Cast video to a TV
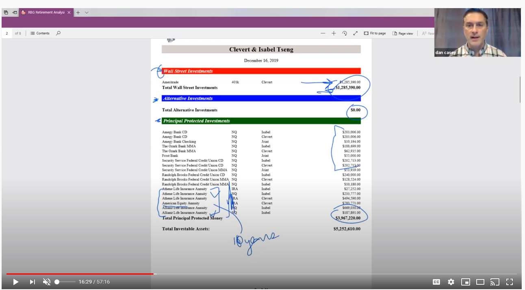The height and width of the screenshot is (290, 525). [495, 281]
